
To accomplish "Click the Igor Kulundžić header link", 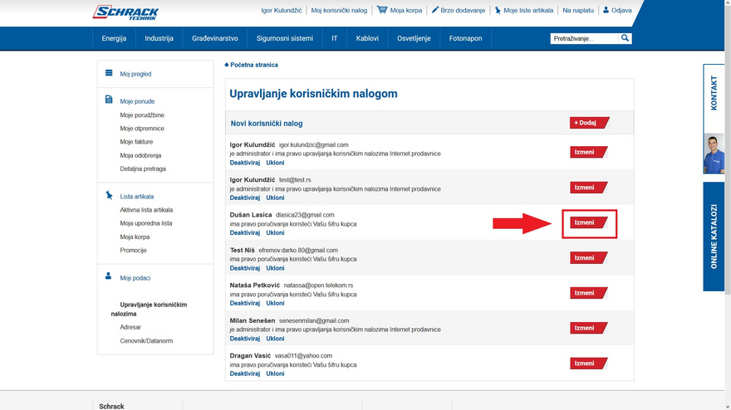I will 282,10.
